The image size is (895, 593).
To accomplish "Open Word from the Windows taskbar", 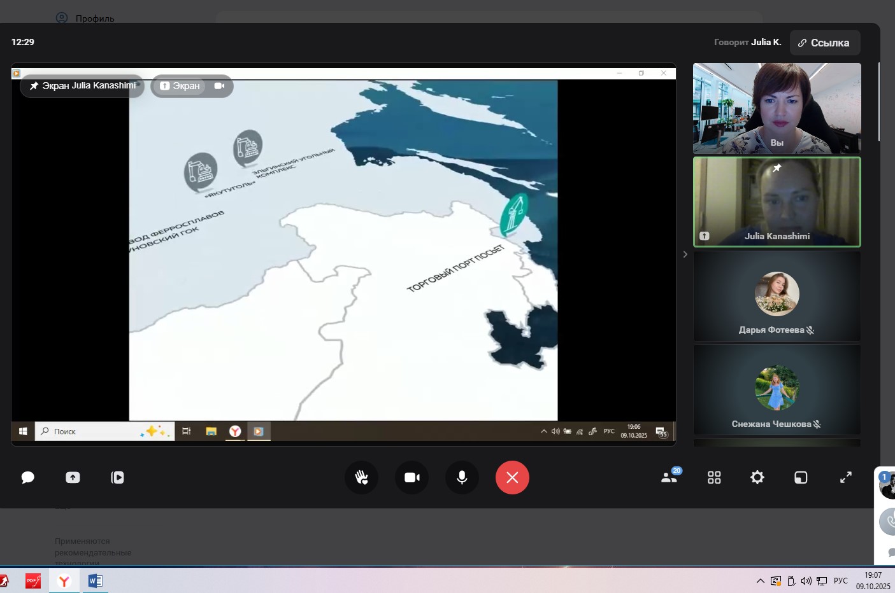I will tap(95, 581).
